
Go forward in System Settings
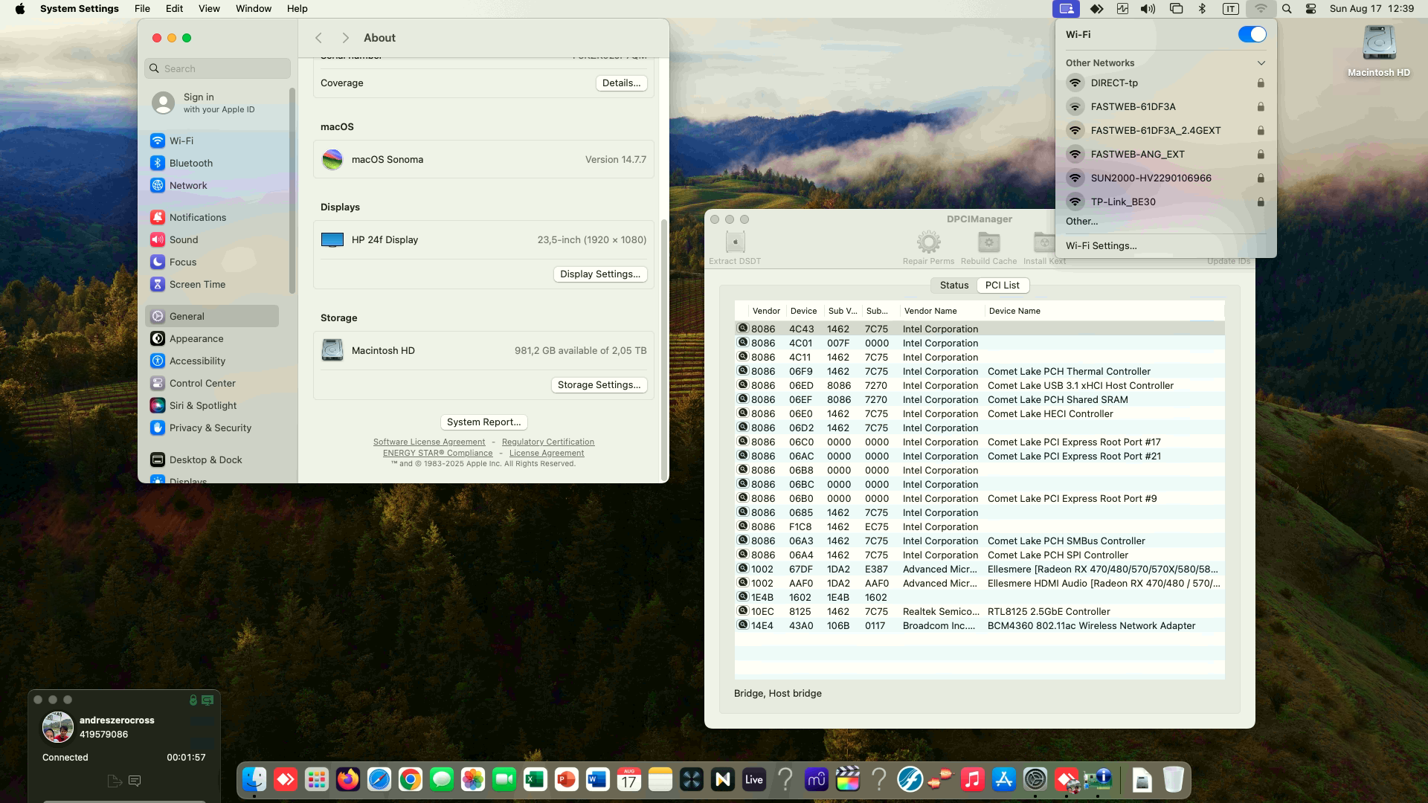345,38
